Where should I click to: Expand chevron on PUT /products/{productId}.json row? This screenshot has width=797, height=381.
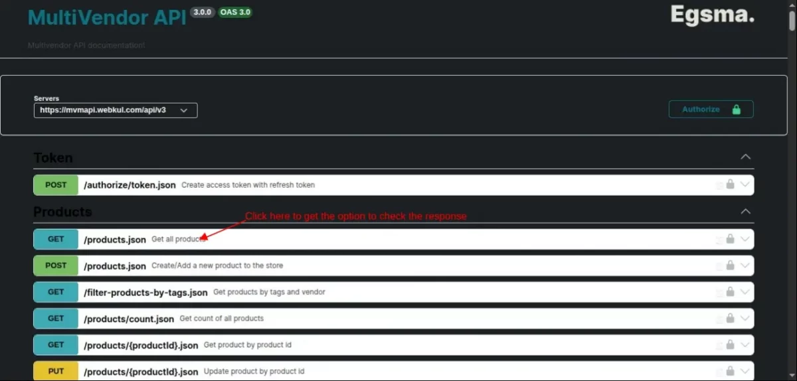[745, 371]
